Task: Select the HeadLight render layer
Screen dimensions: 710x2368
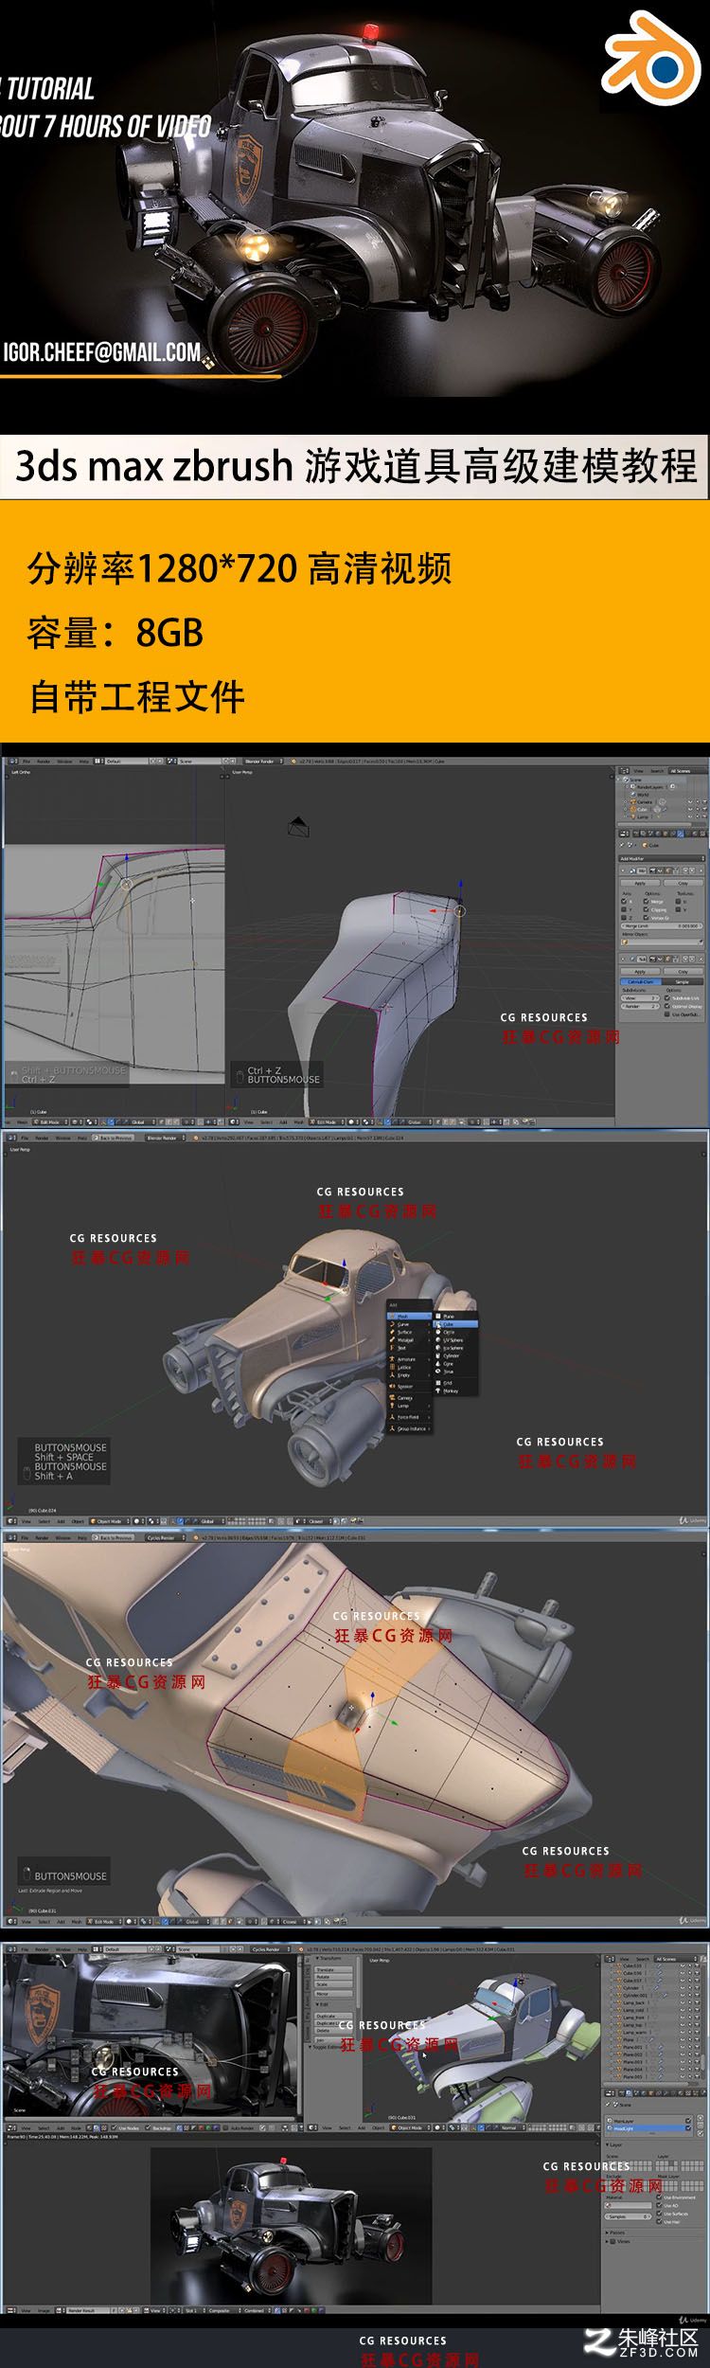Action: 648,2128
